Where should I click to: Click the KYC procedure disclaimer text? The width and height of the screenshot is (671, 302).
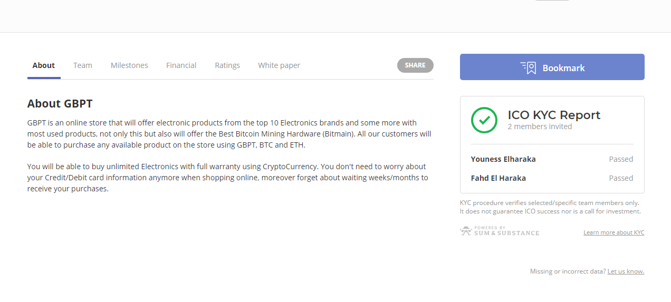[x=550, y=207]
